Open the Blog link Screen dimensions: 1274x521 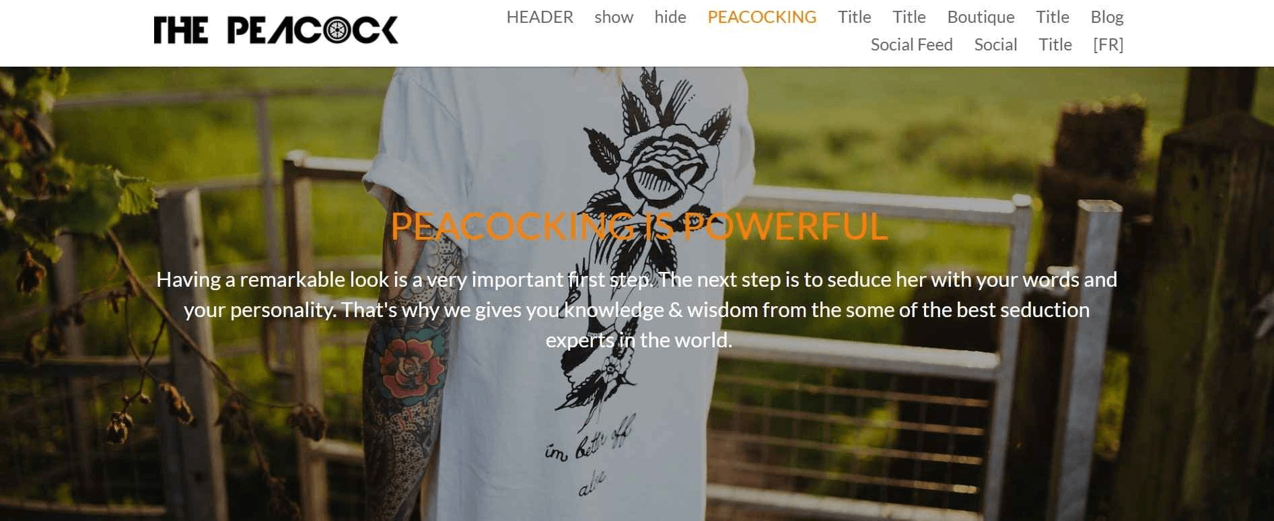(x=1107, y=17)
